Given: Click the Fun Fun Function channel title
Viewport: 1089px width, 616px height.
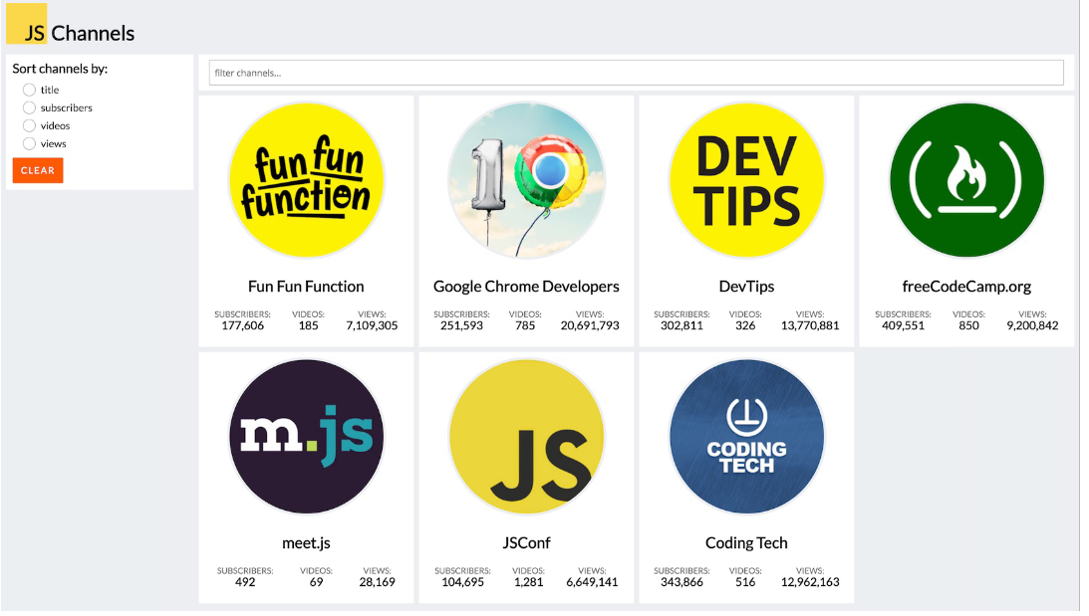Looking at the screenshot, I should pos(306,287).
